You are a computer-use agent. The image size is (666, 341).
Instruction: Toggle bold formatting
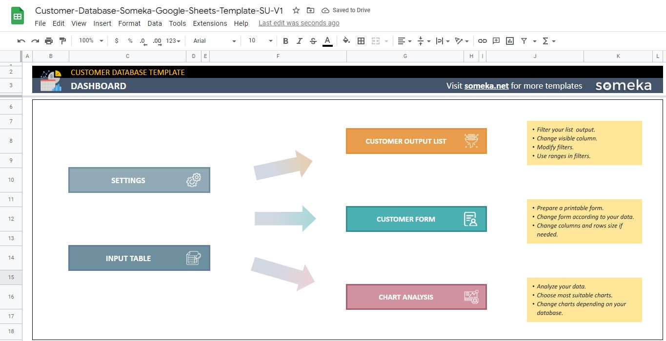coord(286,41)
